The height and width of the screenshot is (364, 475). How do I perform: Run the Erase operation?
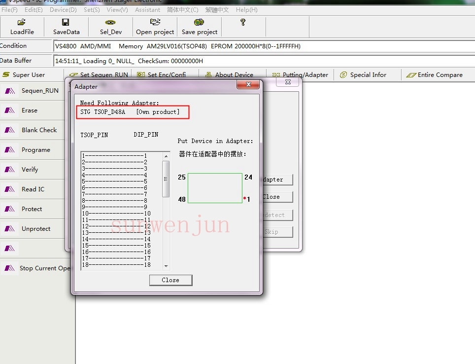click(x=30, y=110)
